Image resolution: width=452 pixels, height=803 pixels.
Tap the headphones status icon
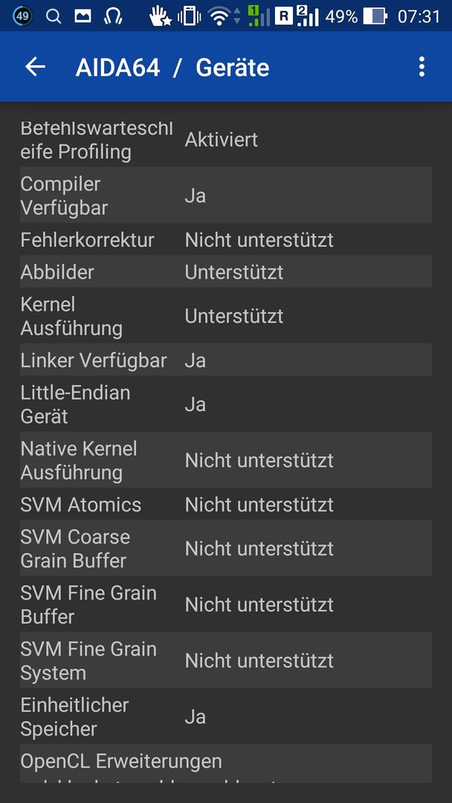112,16
